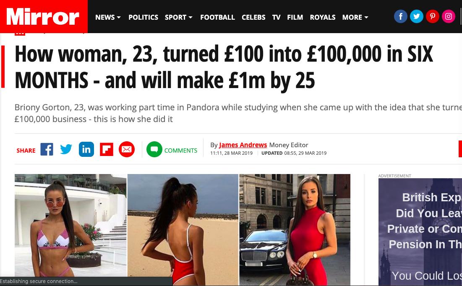The height and width of the screenshot is (286, 462).
Task: Open Mirror's Facebook page in header
Action: 401,16
